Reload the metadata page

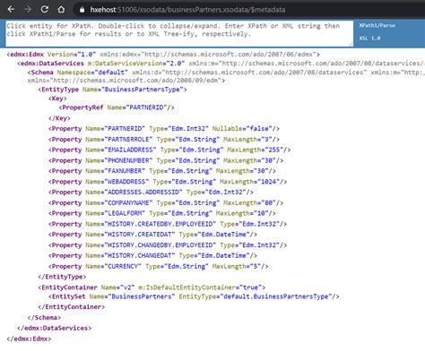pos(45,10)
